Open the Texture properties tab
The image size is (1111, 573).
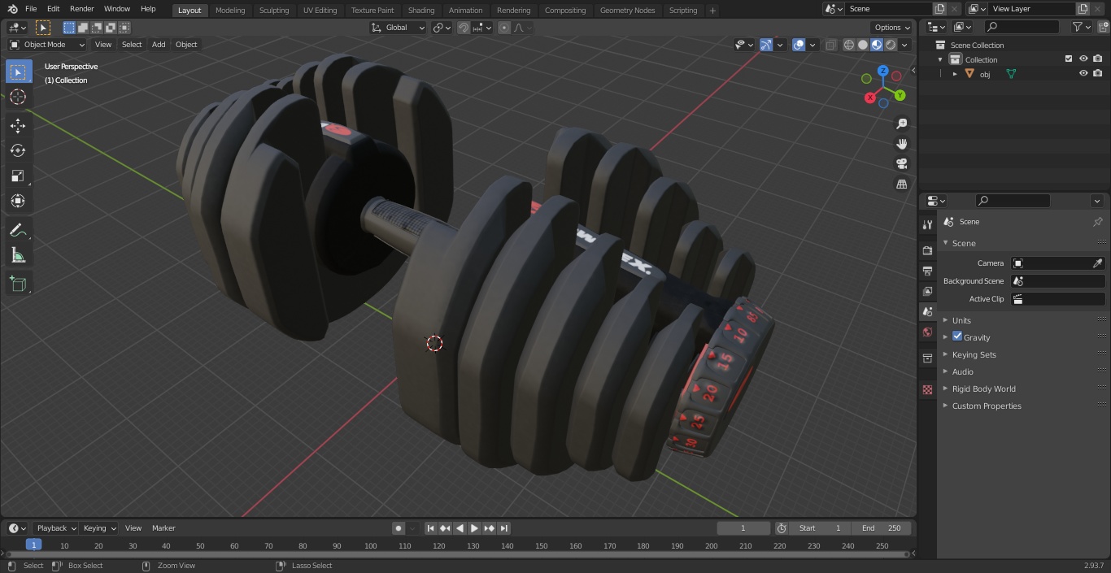(x=927, y=390)
